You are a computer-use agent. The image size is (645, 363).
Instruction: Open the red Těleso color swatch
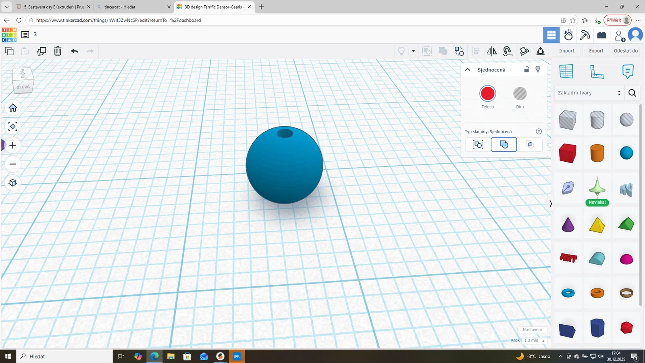[x=488, y=94]
